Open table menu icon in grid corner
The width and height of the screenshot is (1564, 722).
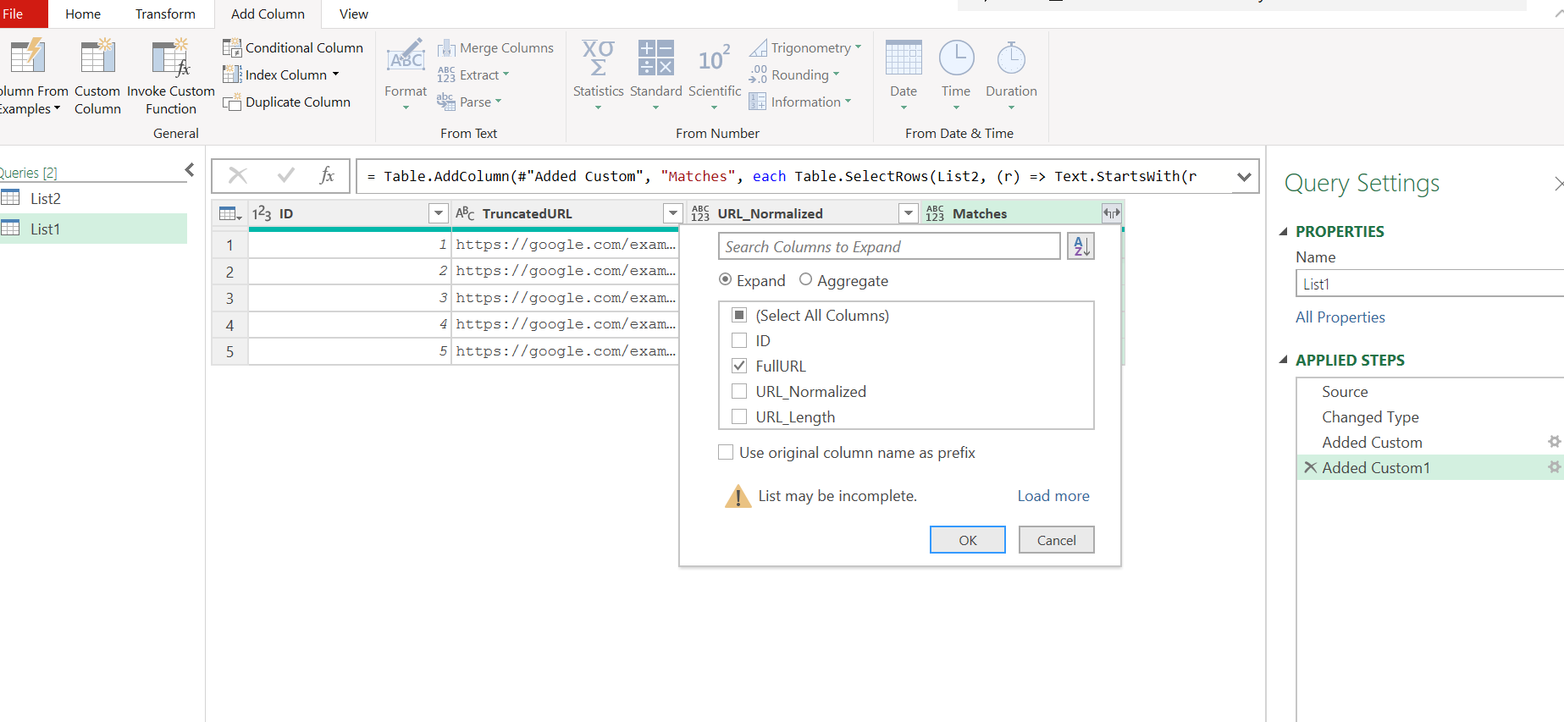[230, 213]
